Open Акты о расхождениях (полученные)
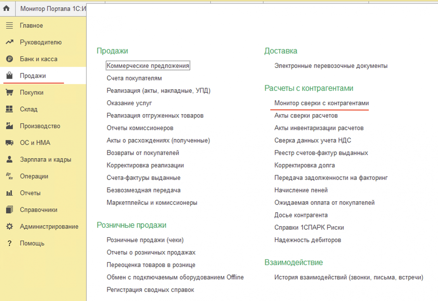This screenshot has height=301, width=438. pos(158,141)
